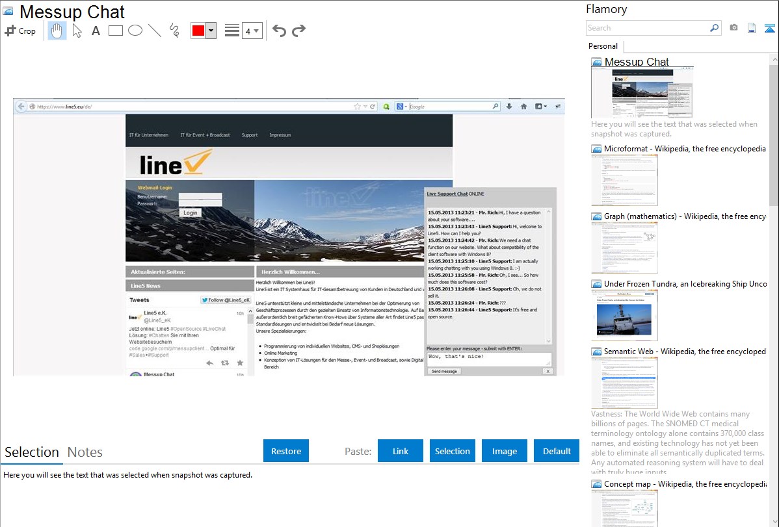The image size is (779, 527).
Task: Click icon beside Semantic Web title
Action: [x=596, y=351]
